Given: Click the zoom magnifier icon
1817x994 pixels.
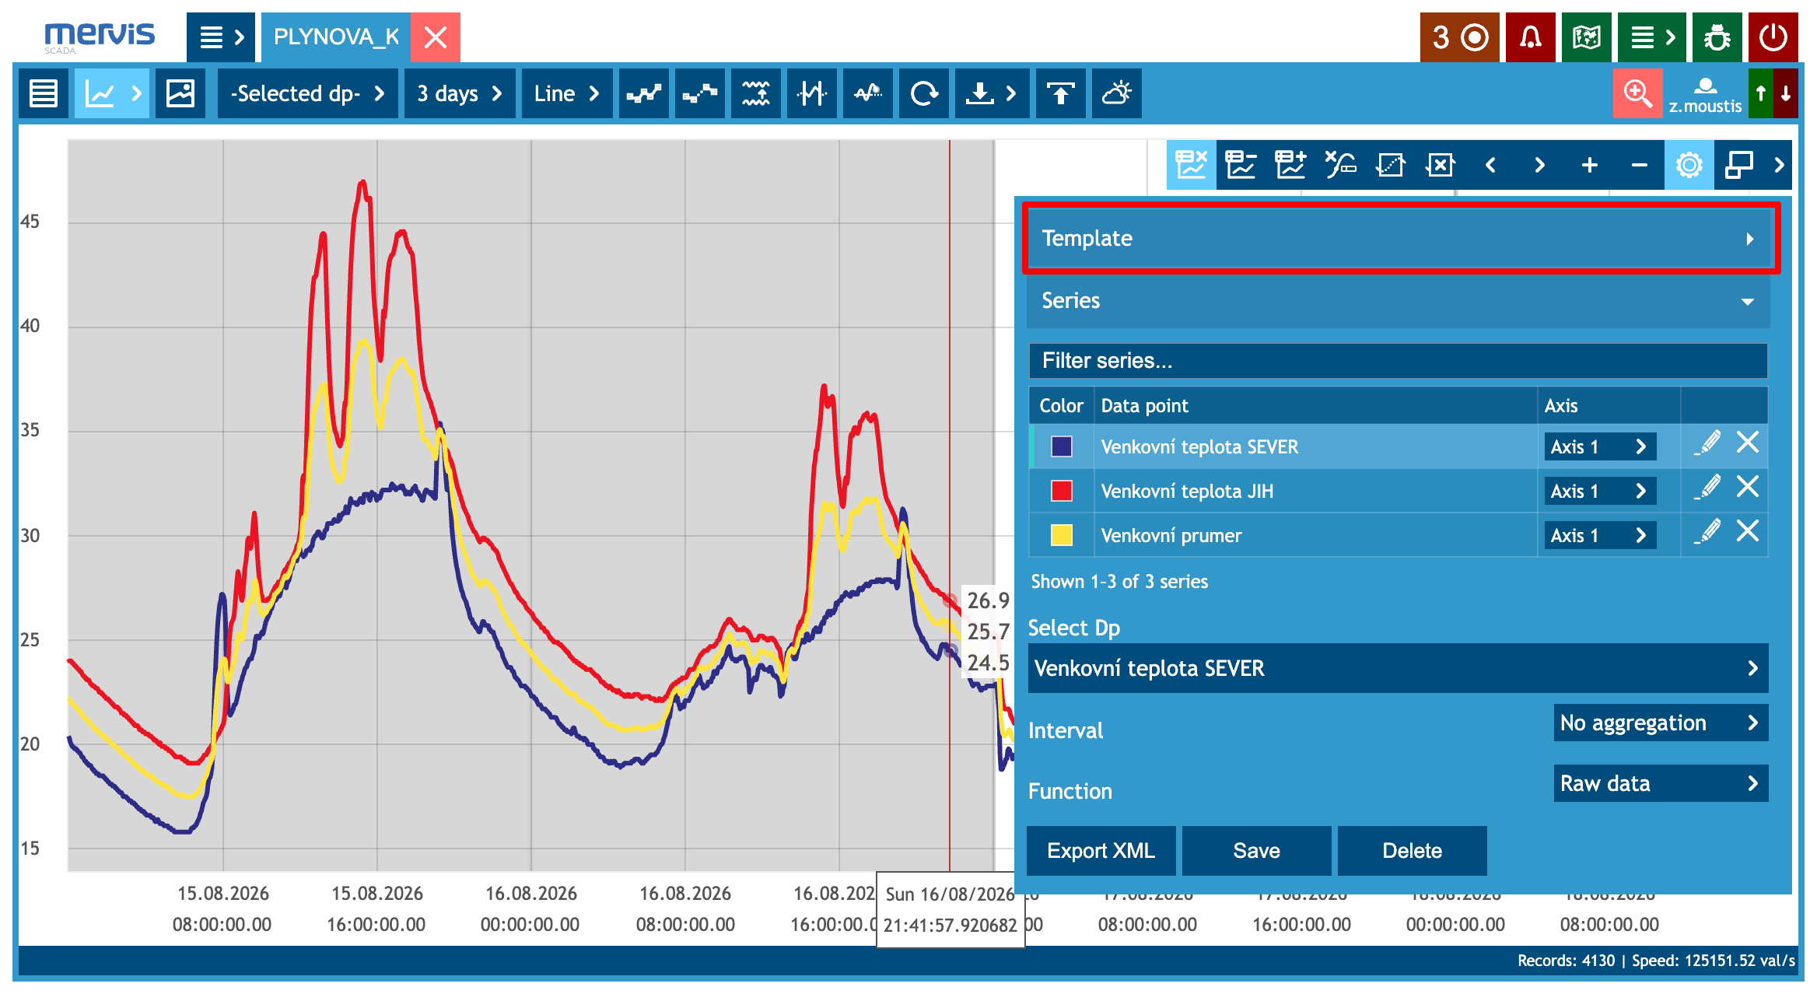Looking at the screenshot, I should [x=1637, y=93].
